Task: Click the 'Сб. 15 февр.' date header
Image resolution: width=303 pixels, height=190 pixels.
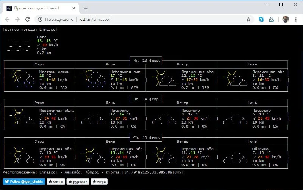Action: tap(146, 138)
